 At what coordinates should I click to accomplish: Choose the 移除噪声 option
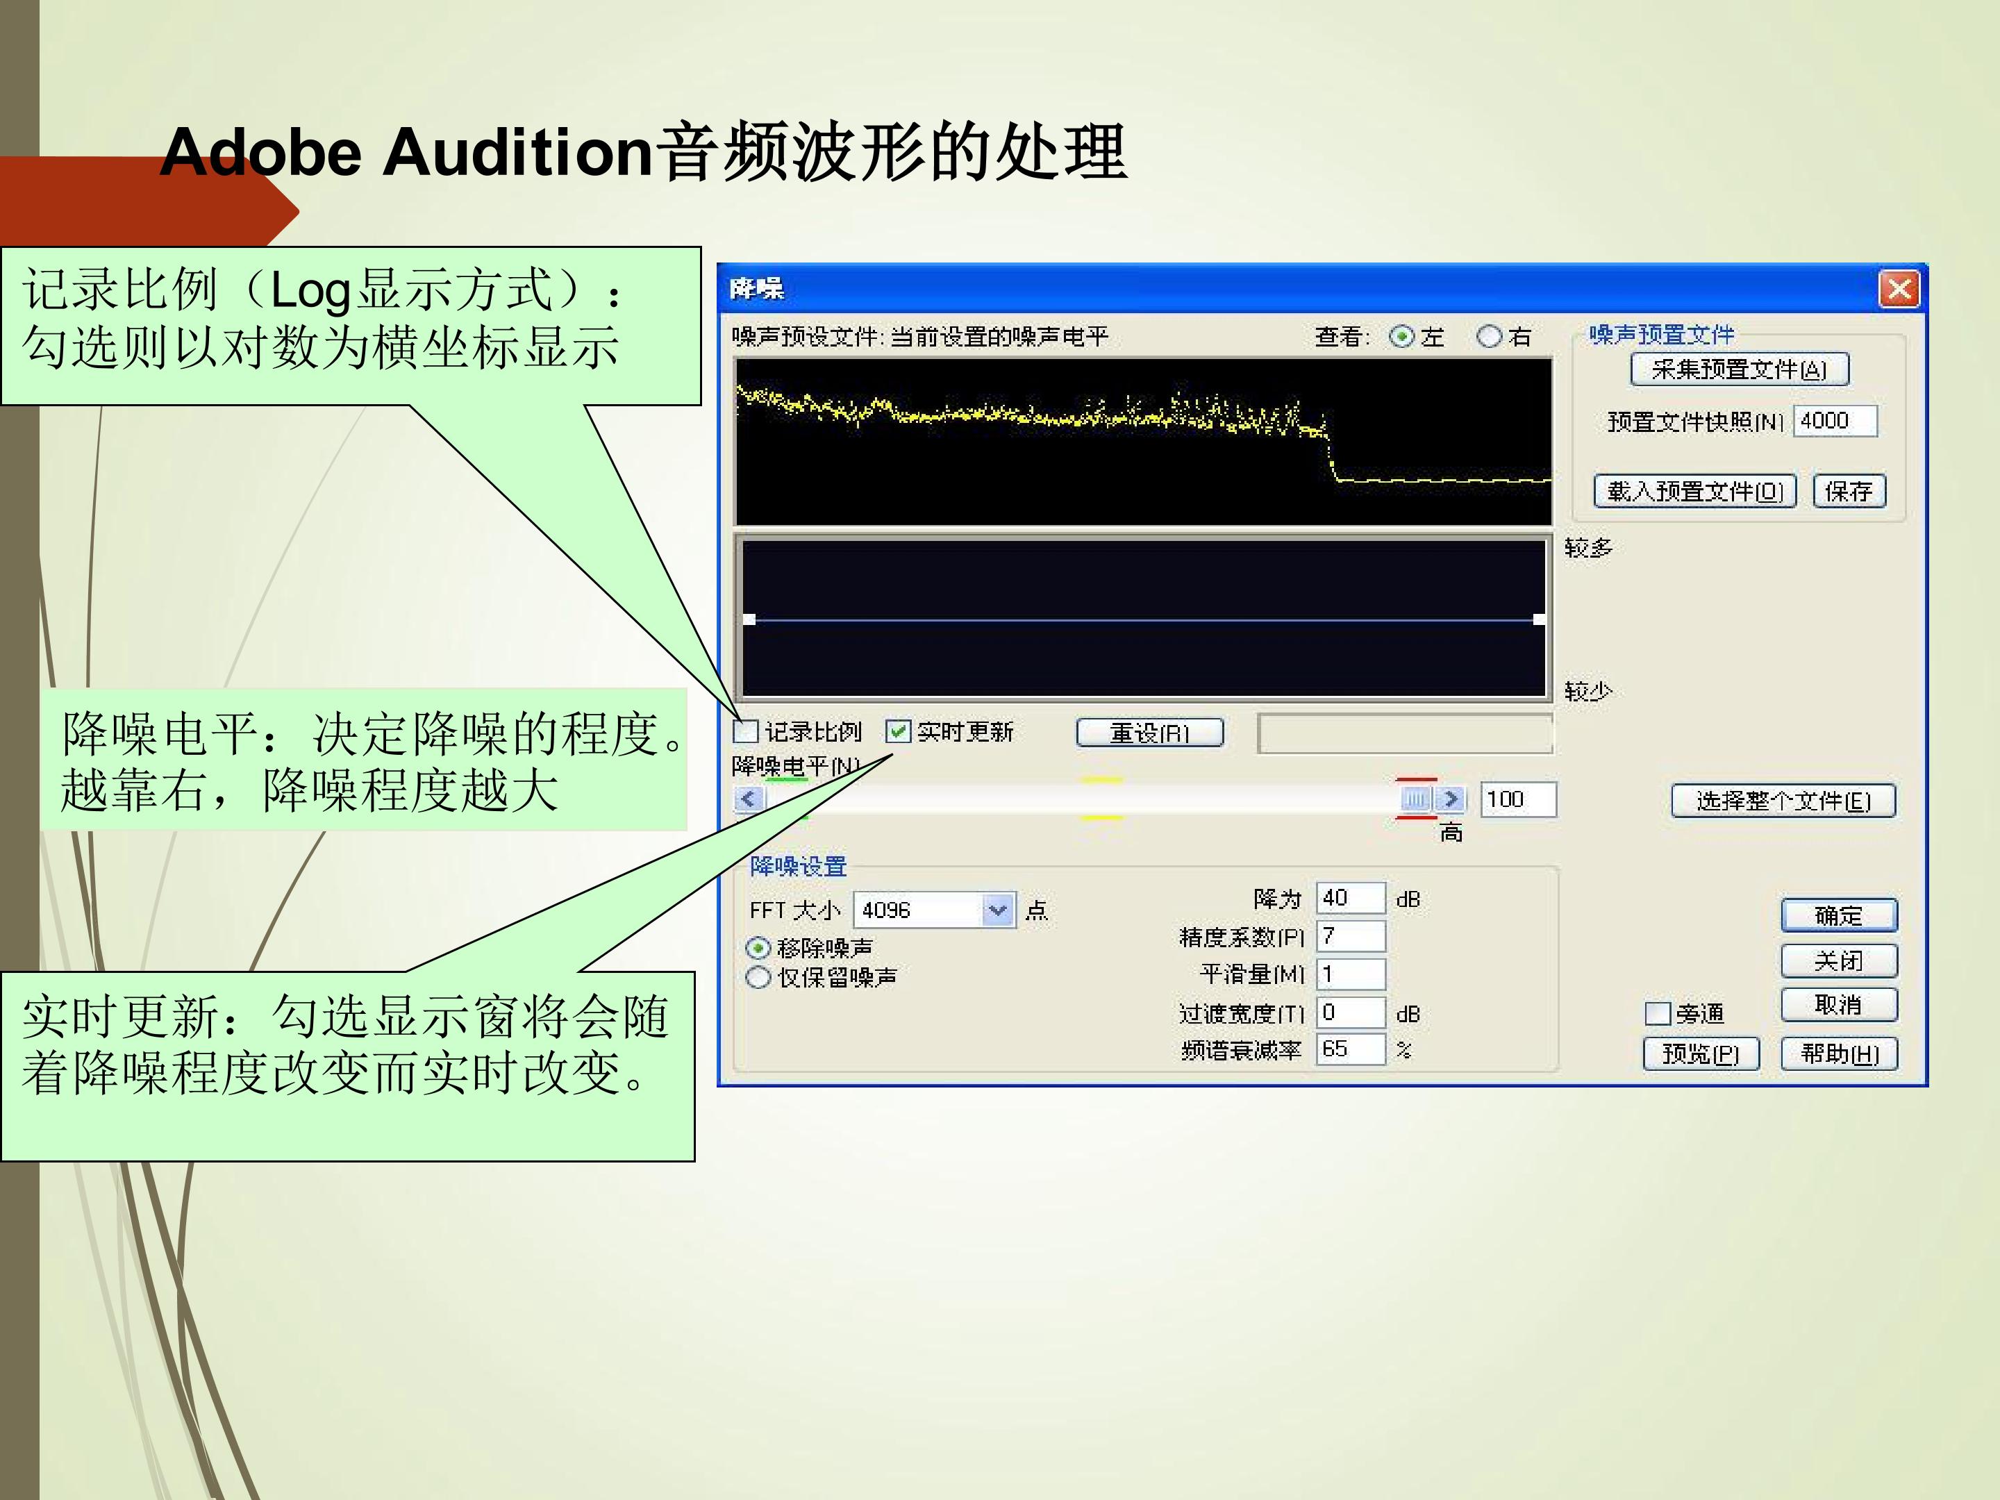(x=758, y=947)
